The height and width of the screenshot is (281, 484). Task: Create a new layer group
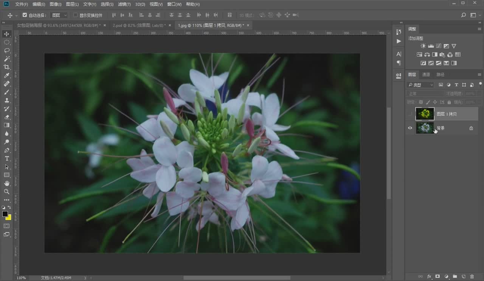pos(455,276)
